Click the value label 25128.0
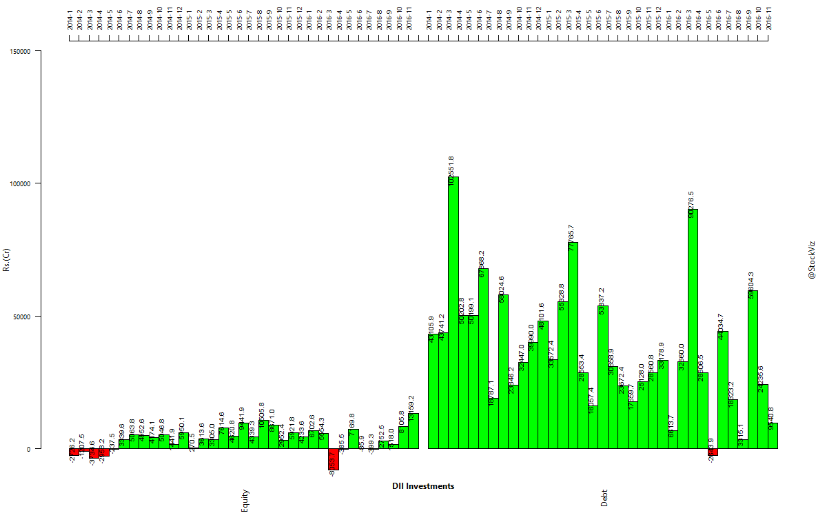This screenshot has height=531, width=827. click(642, 378)
